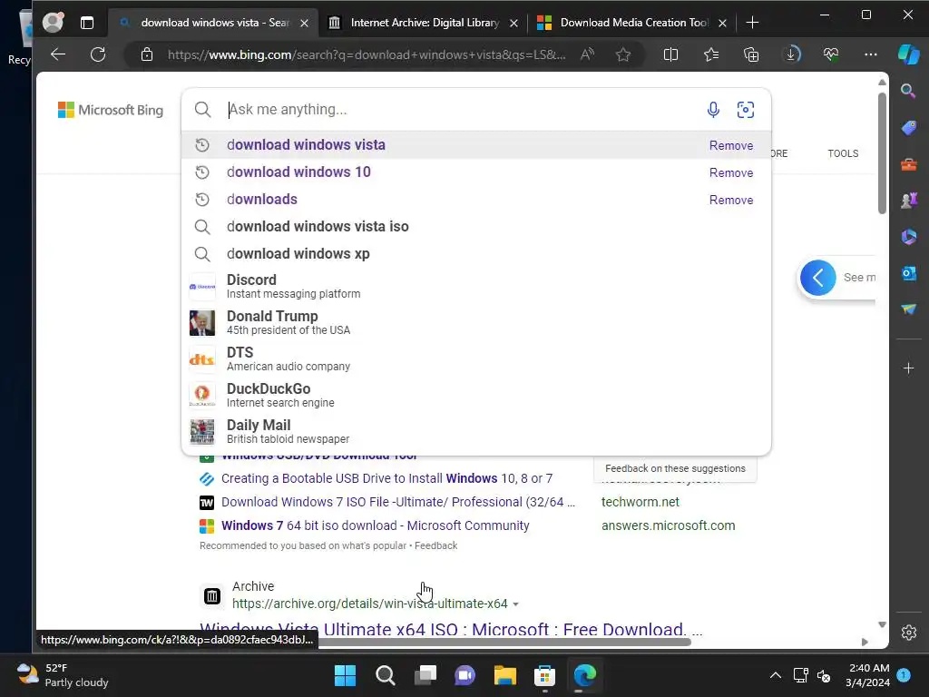Refresh the current Bing page
The height and width of the screenshot is (697, 929).
click(98, 54)
